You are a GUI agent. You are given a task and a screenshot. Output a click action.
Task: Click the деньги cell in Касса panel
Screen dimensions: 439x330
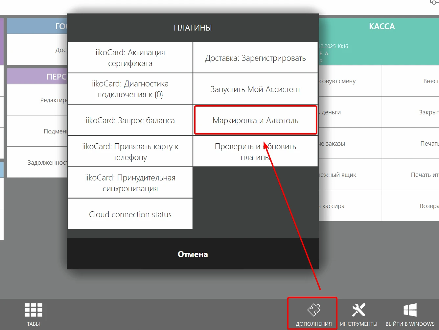pyautogui.click(x=350, y=112)
